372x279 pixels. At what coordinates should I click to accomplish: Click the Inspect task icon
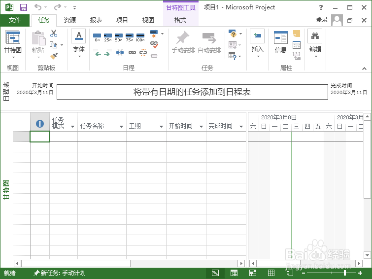click(232, 34)
